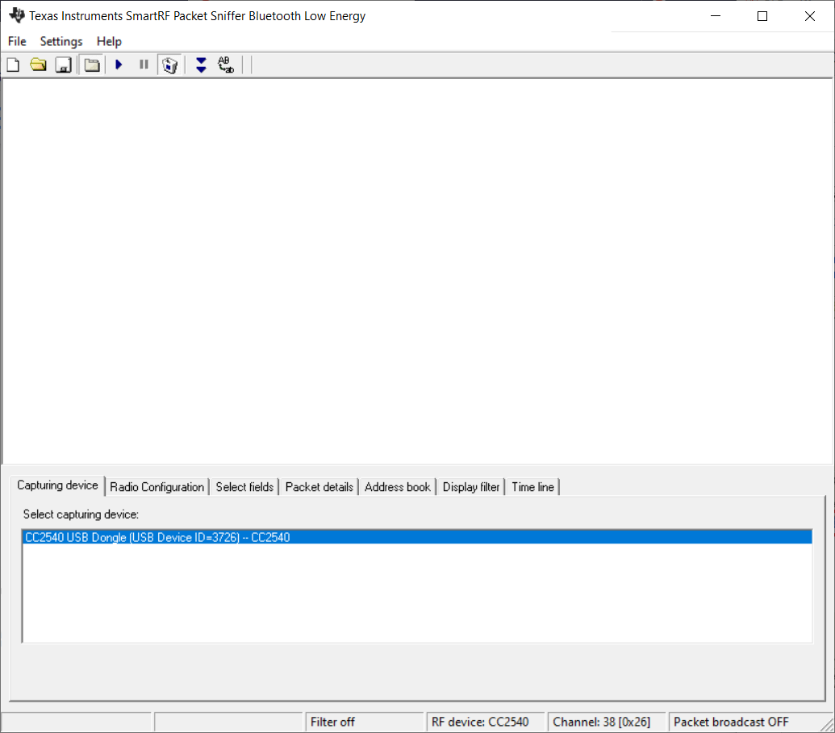835x733 pixels.
Task: Open the Display filter tab
Action: tap(471, 487)
